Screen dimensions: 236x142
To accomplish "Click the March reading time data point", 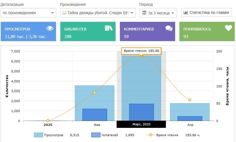I will tap(141, 56).
